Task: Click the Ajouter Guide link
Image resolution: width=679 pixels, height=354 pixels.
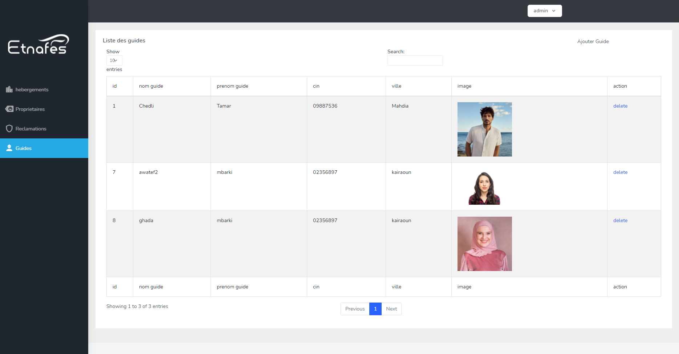Action: pos(593,41)
